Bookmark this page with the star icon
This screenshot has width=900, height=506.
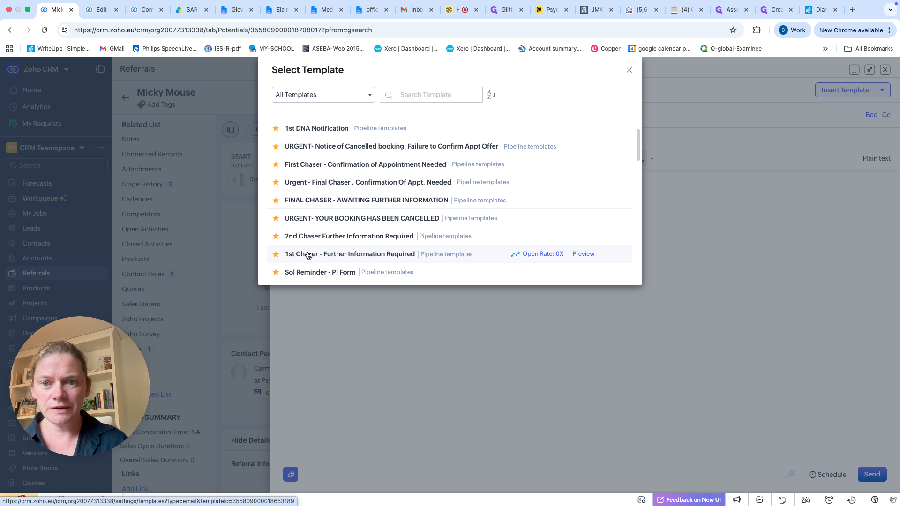pyautogui.click(x=733, y=30)
